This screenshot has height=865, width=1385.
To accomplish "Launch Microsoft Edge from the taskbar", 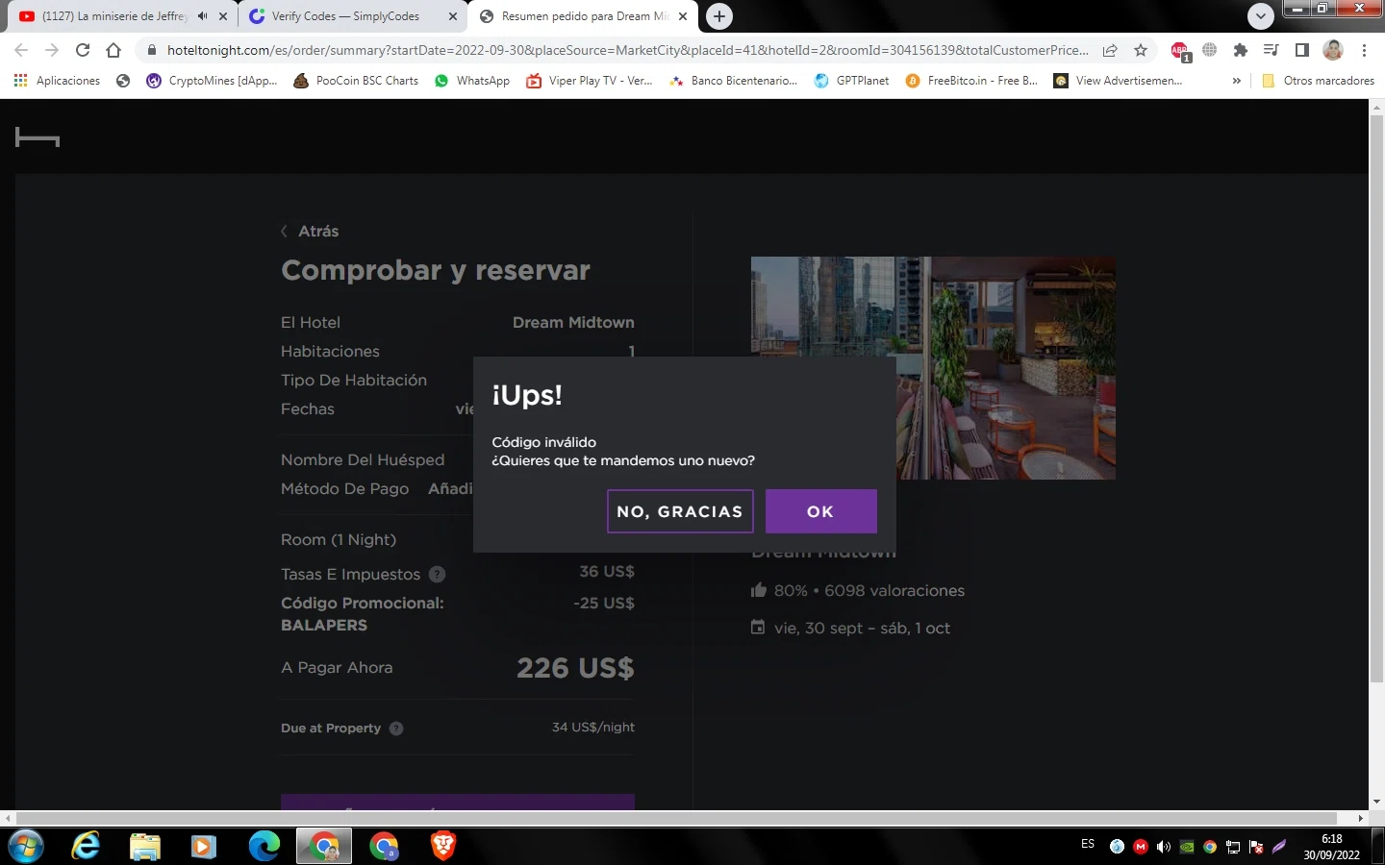I will pos(264,846).
